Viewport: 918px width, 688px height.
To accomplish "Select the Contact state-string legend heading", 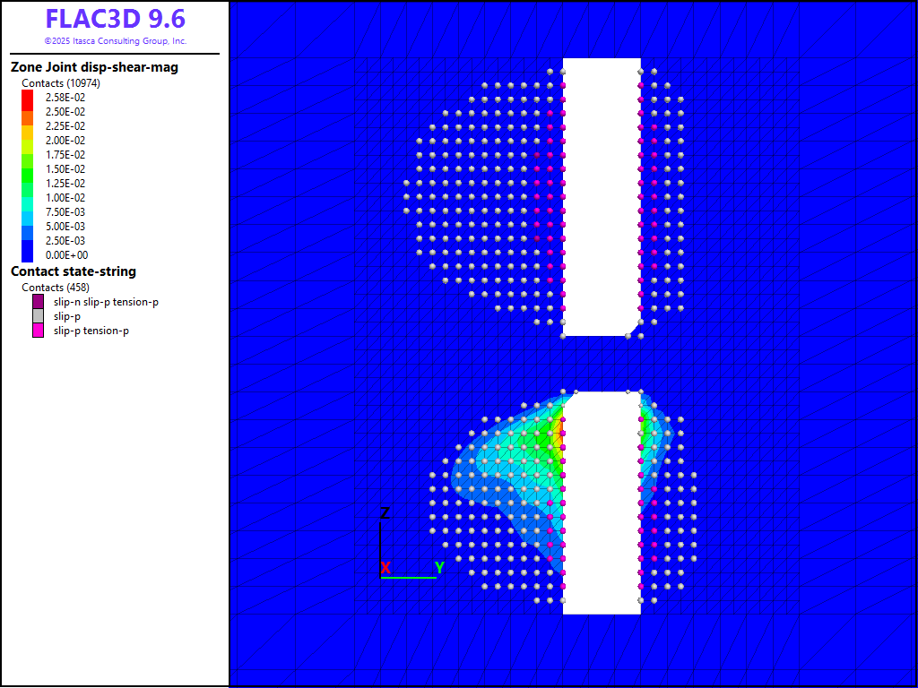I will coord(74,271).
